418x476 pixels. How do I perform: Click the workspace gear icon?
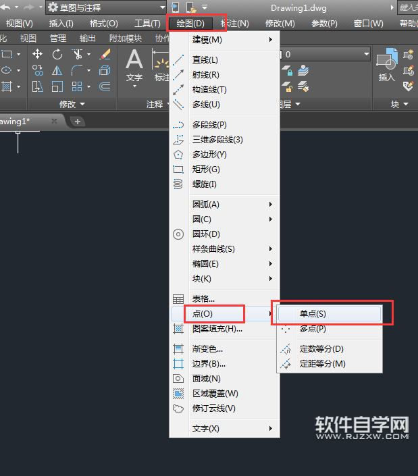point(53,7)
